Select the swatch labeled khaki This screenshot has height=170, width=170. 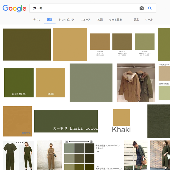[50, 83]
